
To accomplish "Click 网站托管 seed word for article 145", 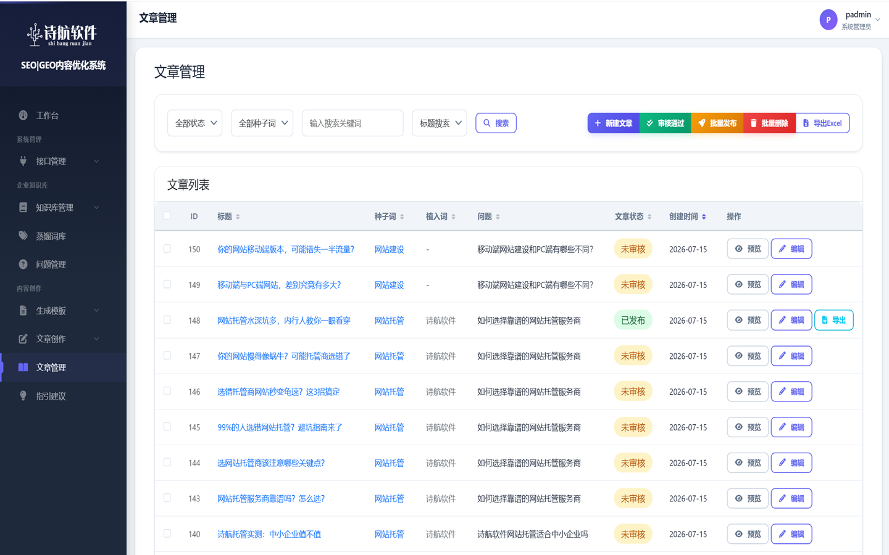I will pos(389,427).
